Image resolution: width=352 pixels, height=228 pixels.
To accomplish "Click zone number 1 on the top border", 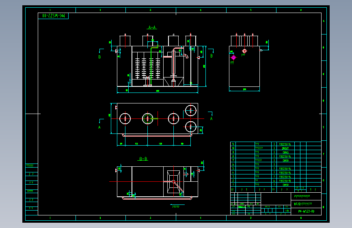I will pyautogui.click(x=50, y=10).
